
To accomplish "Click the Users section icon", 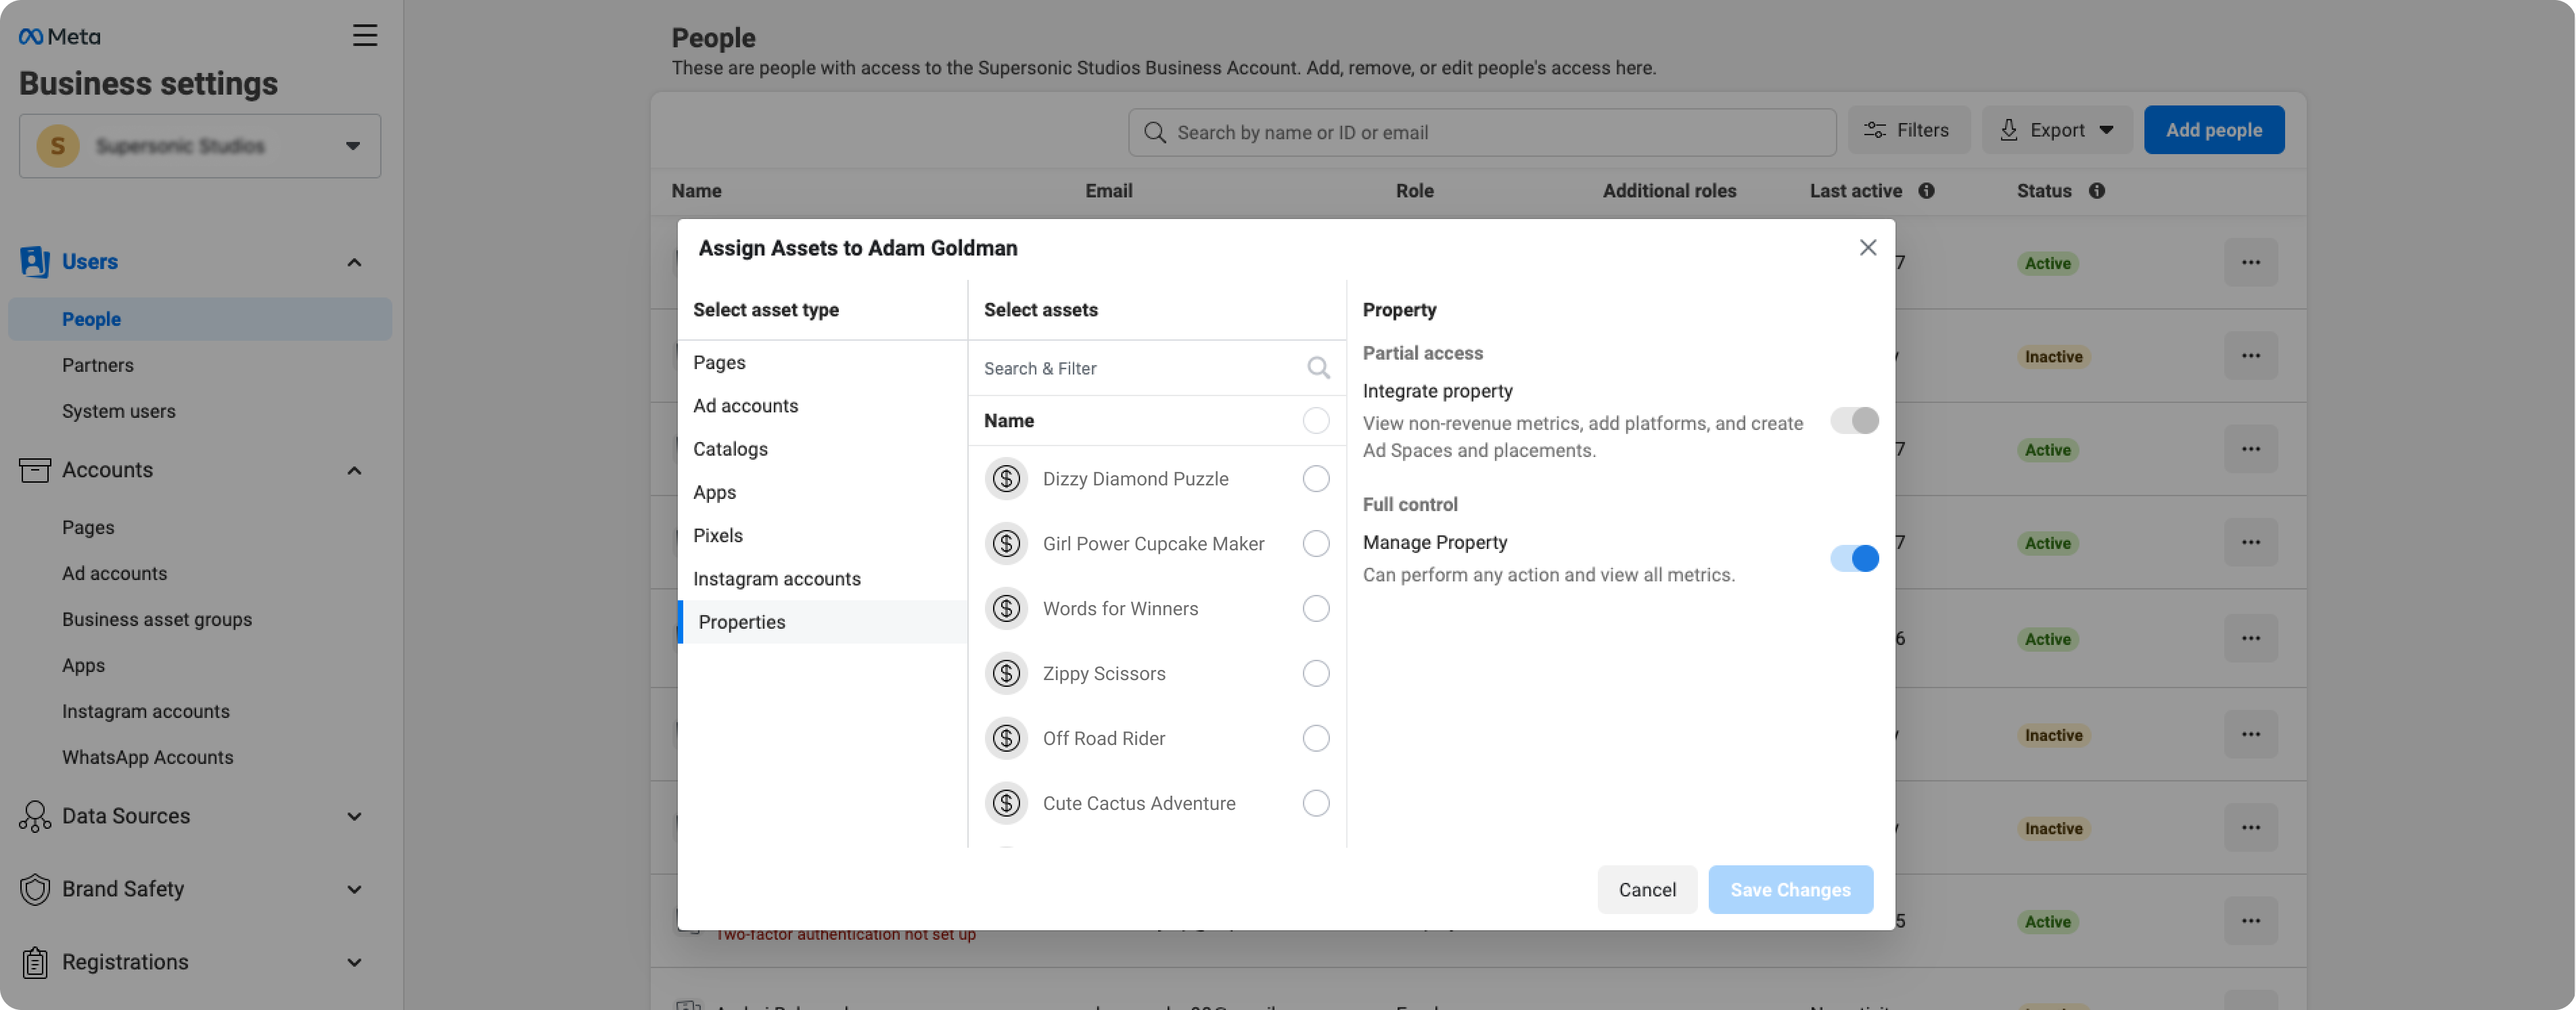I will [x=35, y=261].
